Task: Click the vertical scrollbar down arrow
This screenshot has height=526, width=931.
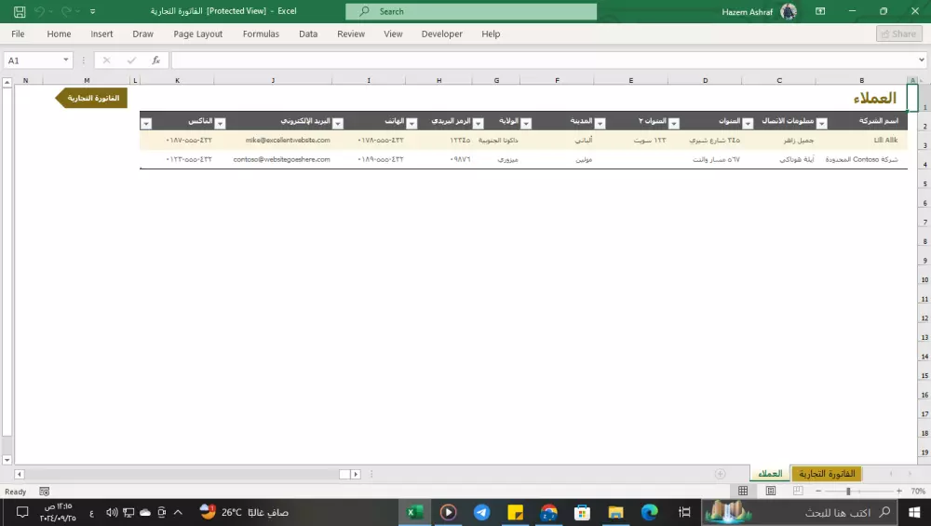Action: click(x=7, y=460)
